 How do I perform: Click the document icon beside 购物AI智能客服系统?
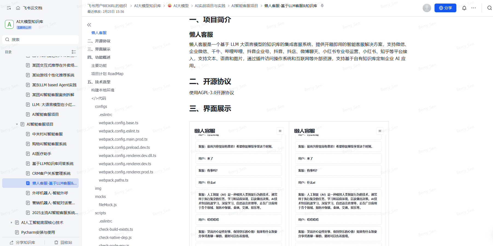(x=28, y=144)
